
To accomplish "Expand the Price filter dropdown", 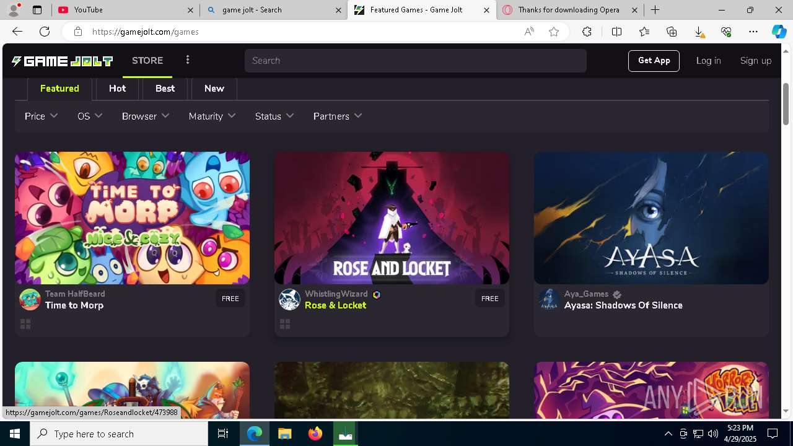I will [42, 116].
